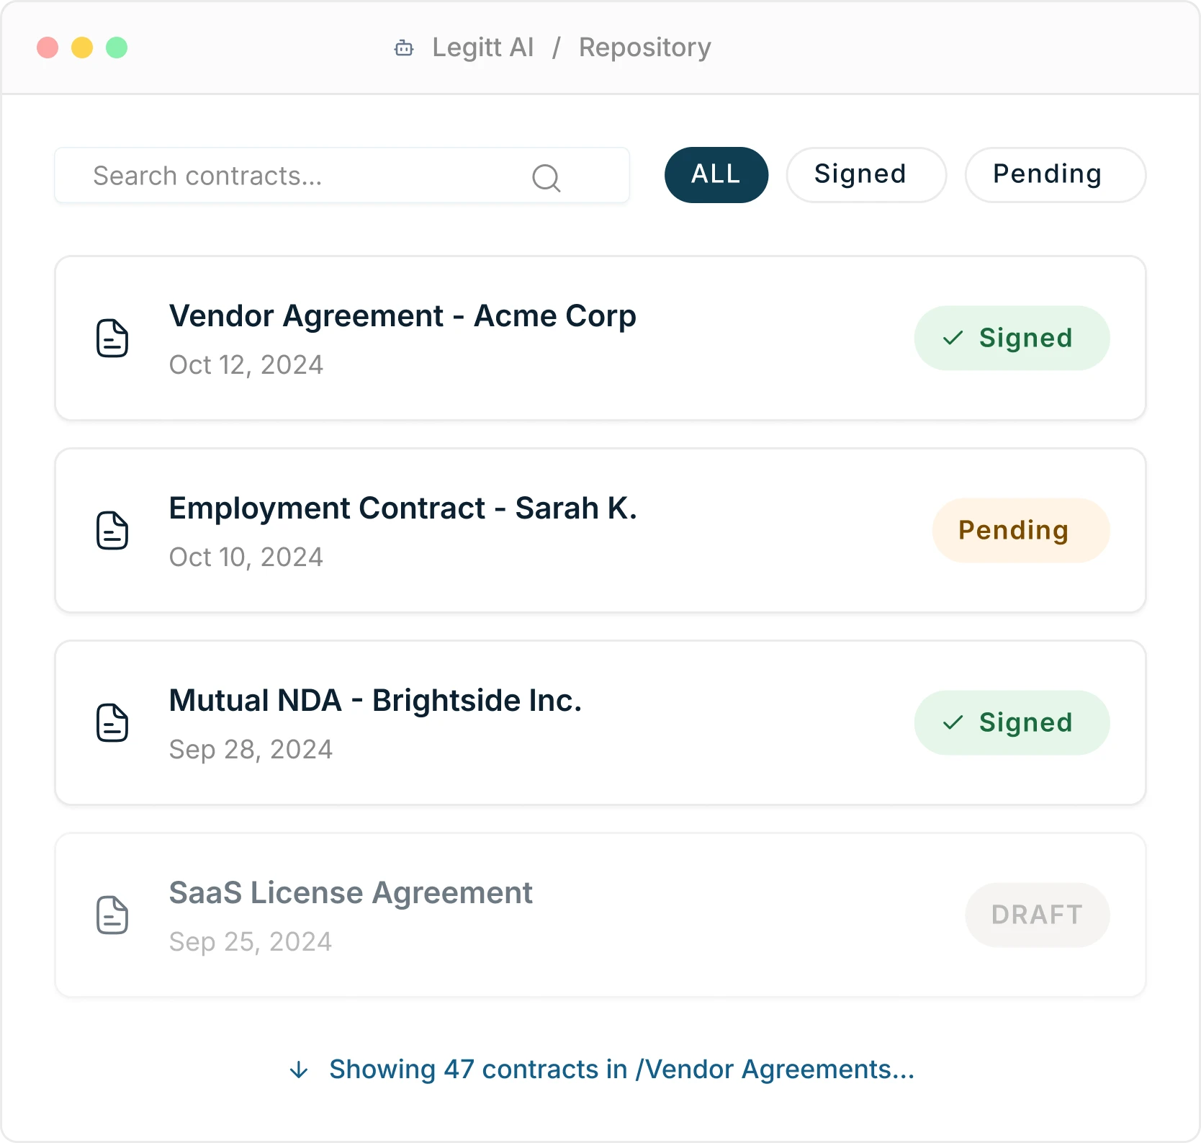This screenshot has height=1143, width=1201.
Task: Select the file icon next to Mutual NDA - Brightside Inc.
Action: (112, 722)
